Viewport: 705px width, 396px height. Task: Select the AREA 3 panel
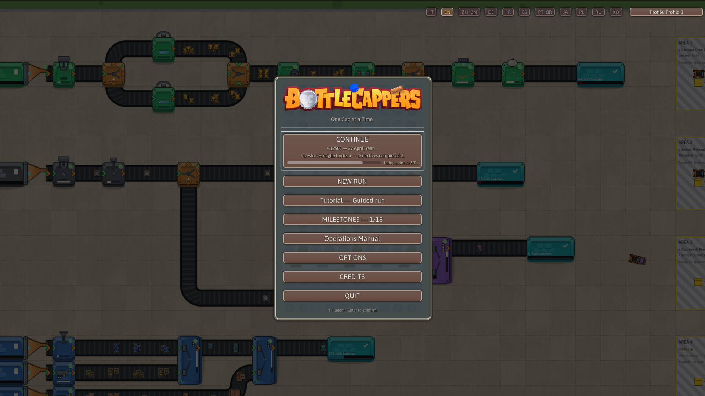[x=691, y=273]
